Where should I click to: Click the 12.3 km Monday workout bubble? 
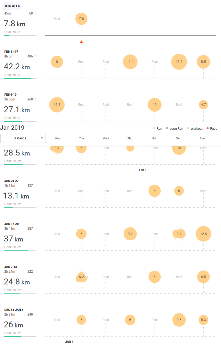tap(57, 105)
